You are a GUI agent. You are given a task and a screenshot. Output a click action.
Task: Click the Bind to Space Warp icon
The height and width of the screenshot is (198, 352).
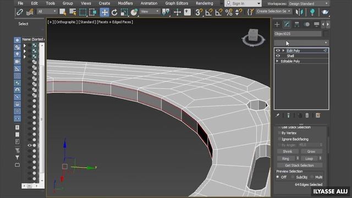(x=30, y=12)
